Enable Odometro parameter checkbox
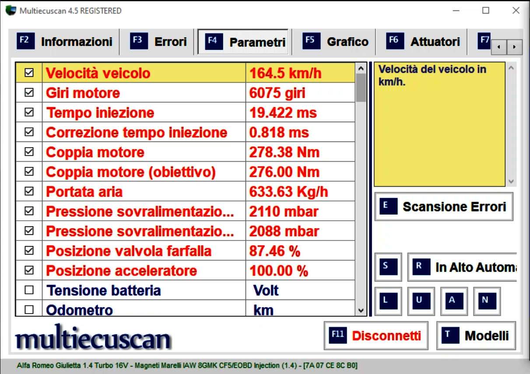 pos(29,310)
